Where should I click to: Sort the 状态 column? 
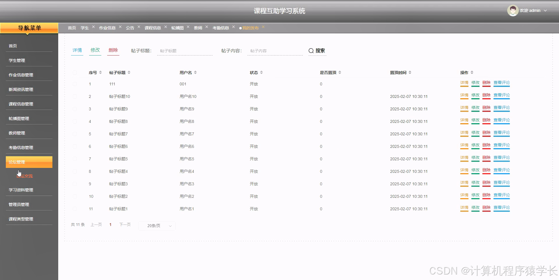point(261,72)
